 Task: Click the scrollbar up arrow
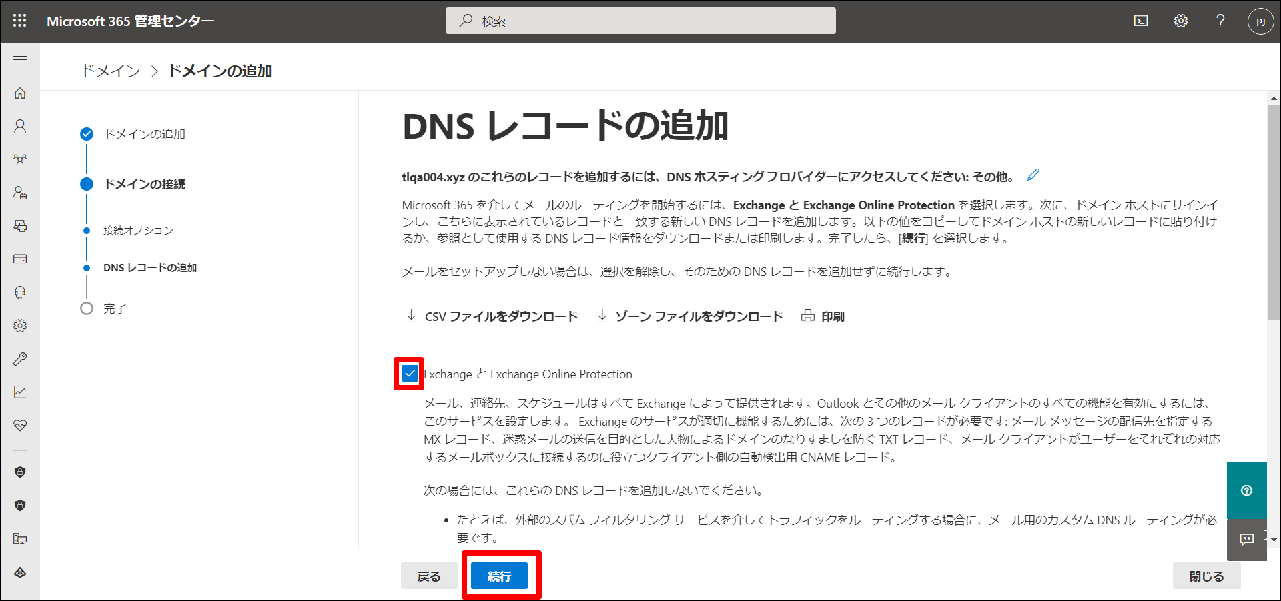click(1274, 99)
